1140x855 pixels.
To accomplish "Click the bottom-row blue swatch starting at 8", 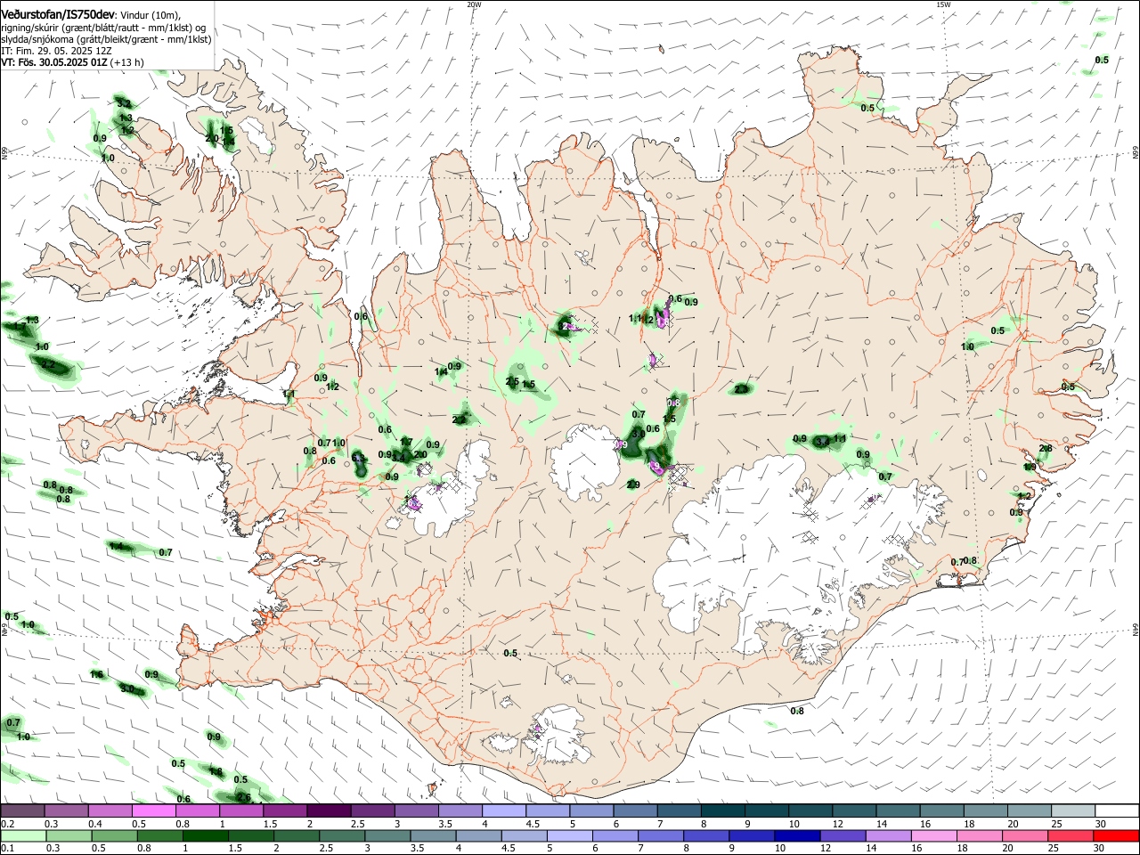I will coord(707,835).
